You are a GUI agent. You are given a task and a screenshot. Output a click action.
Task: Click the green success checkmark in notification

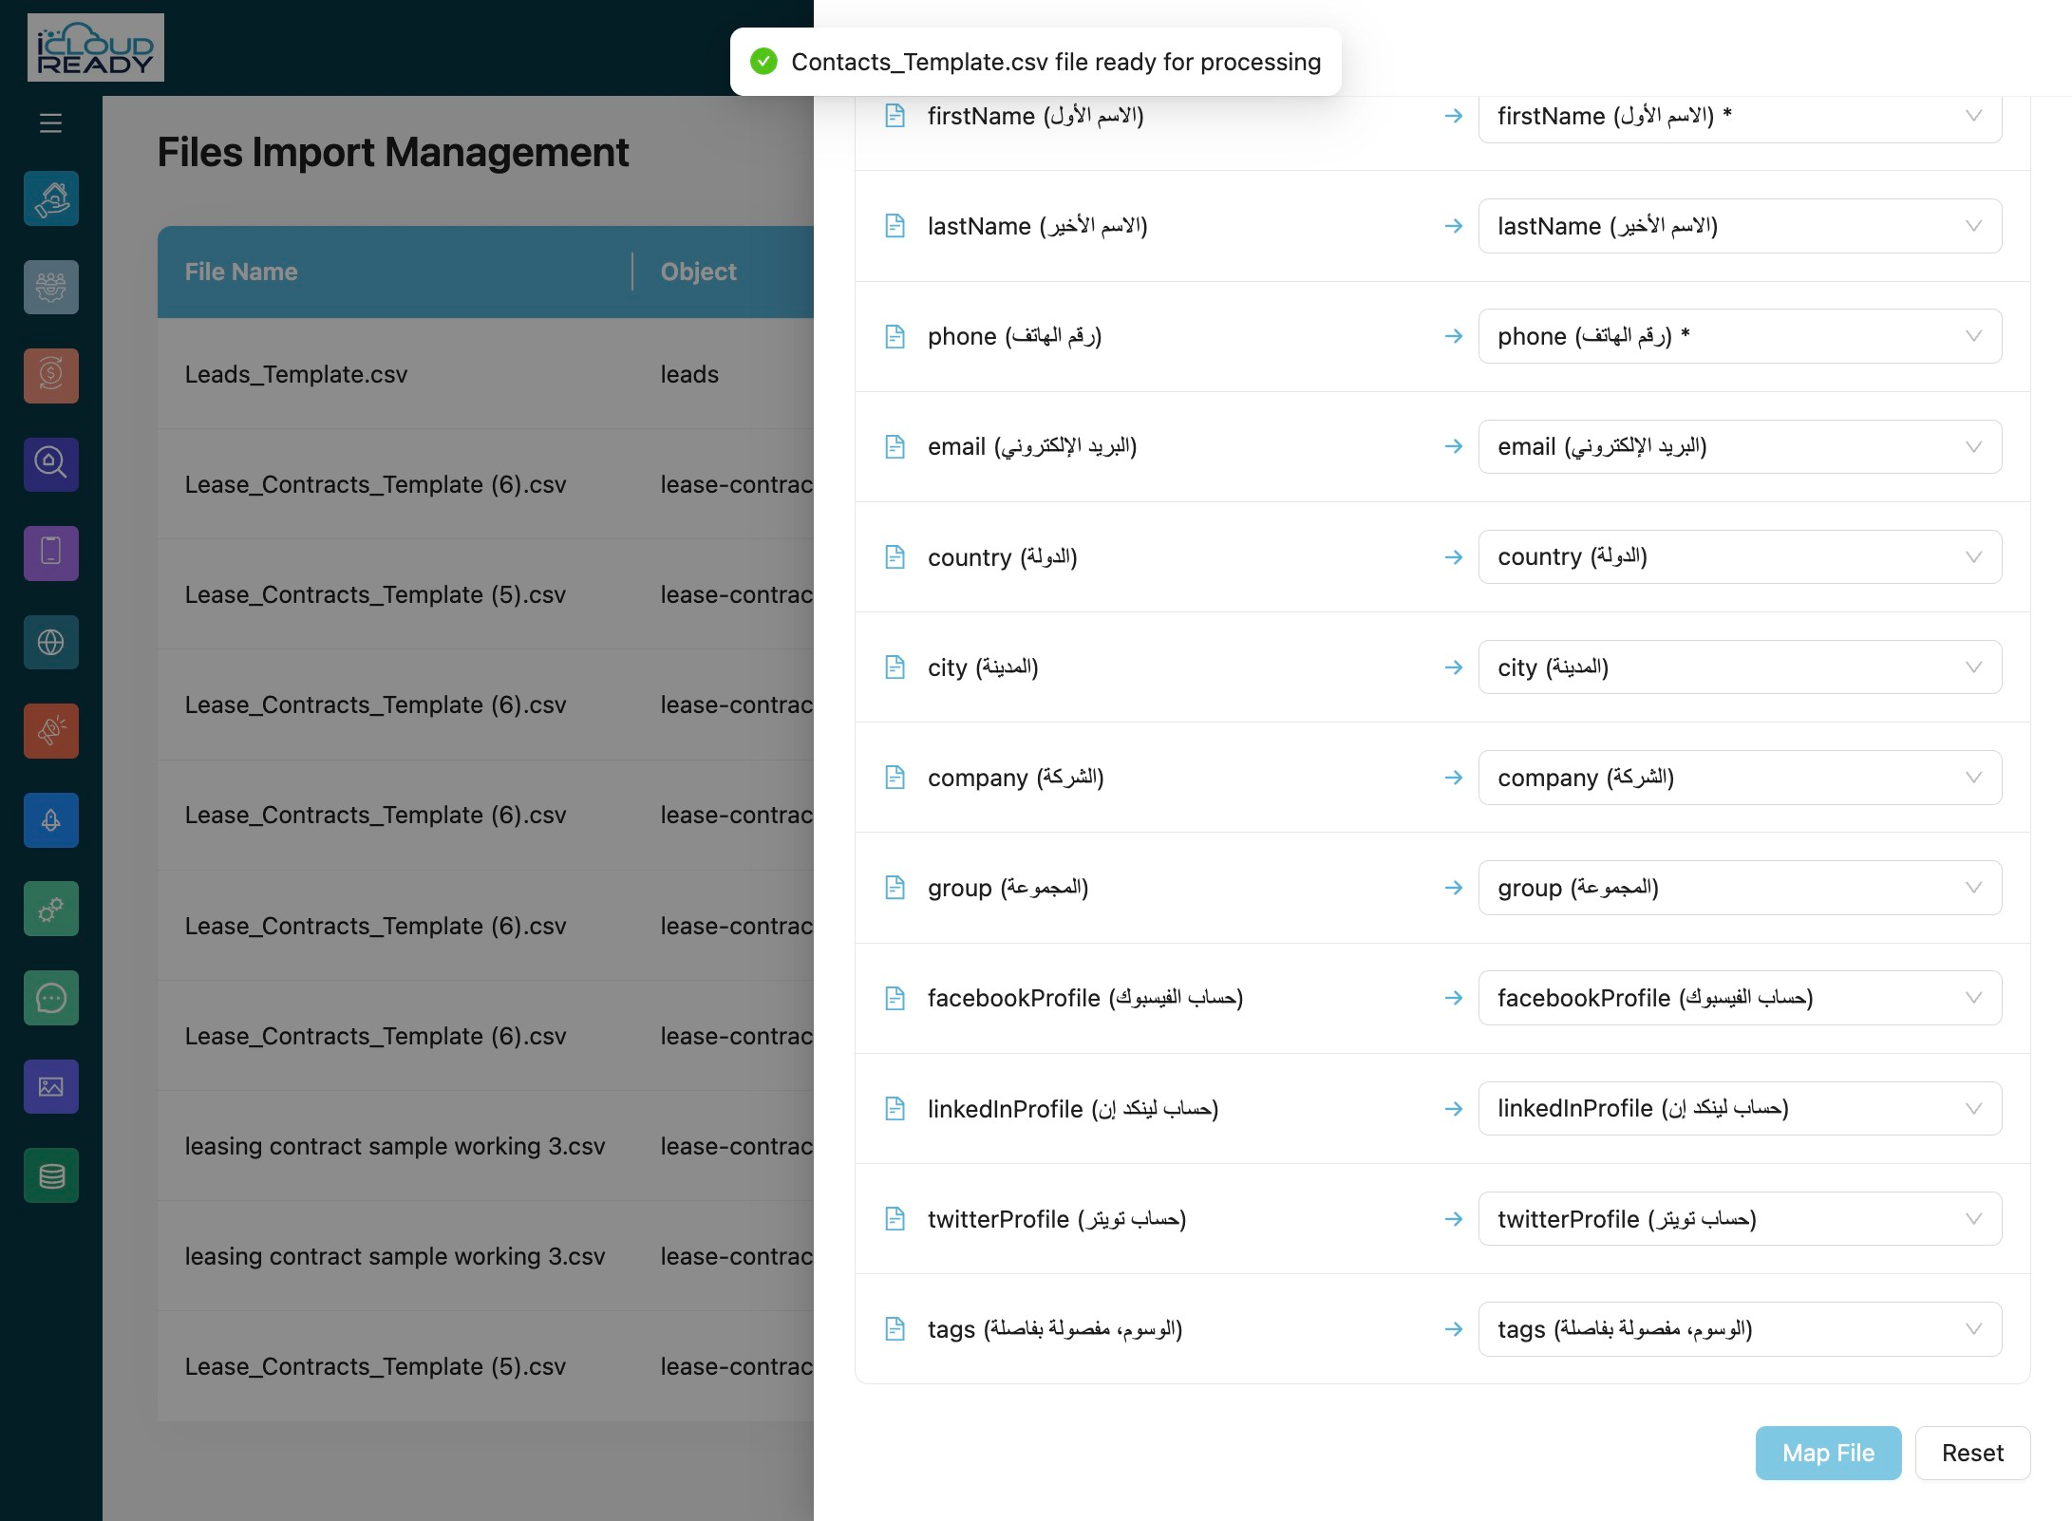pos(763,62)
